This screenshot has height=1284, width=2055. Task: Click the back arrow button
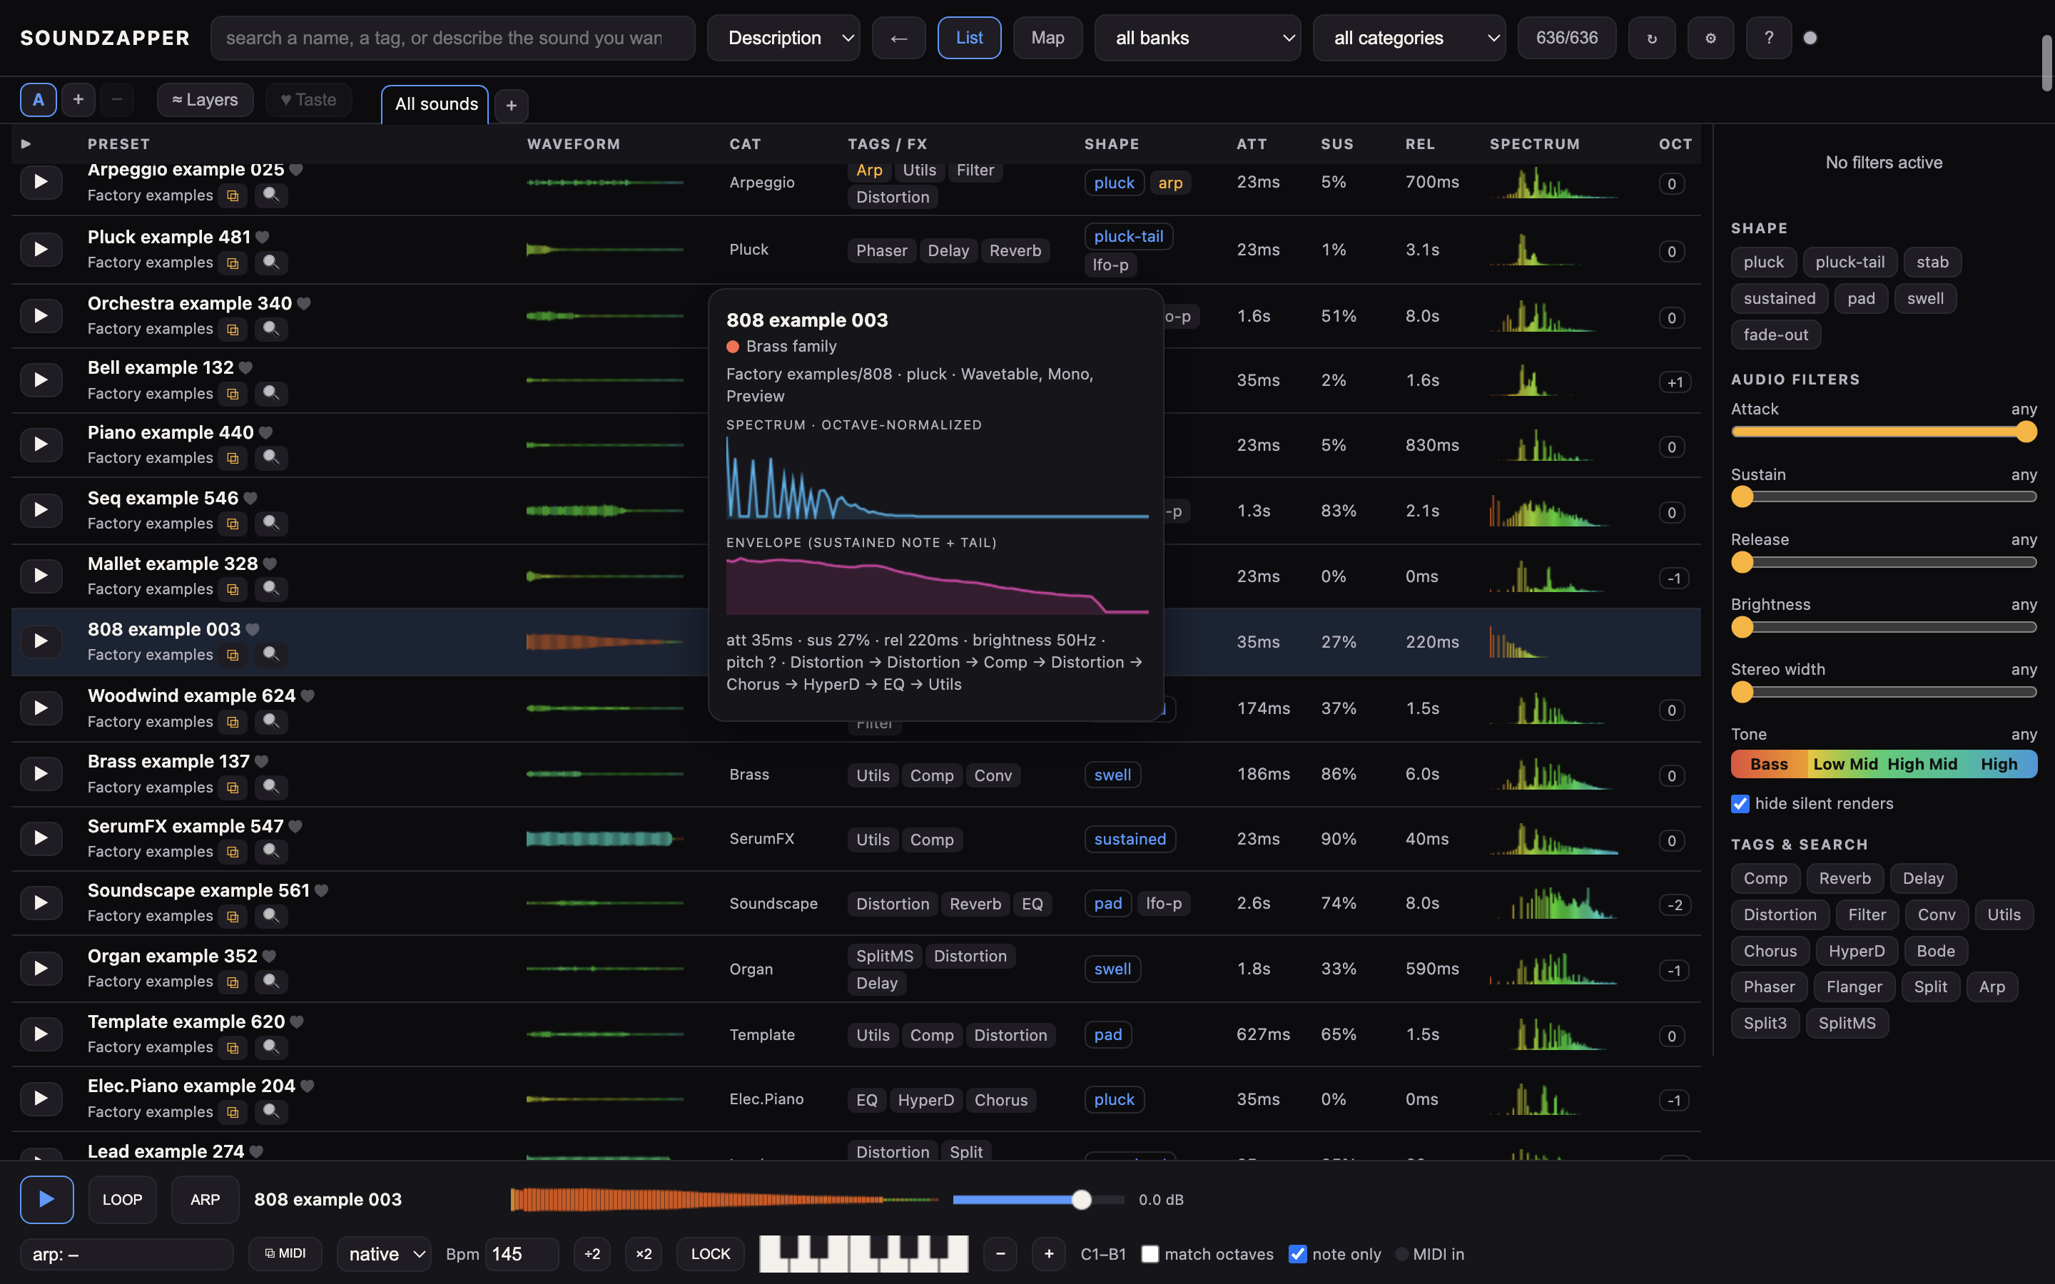(898, 37)
